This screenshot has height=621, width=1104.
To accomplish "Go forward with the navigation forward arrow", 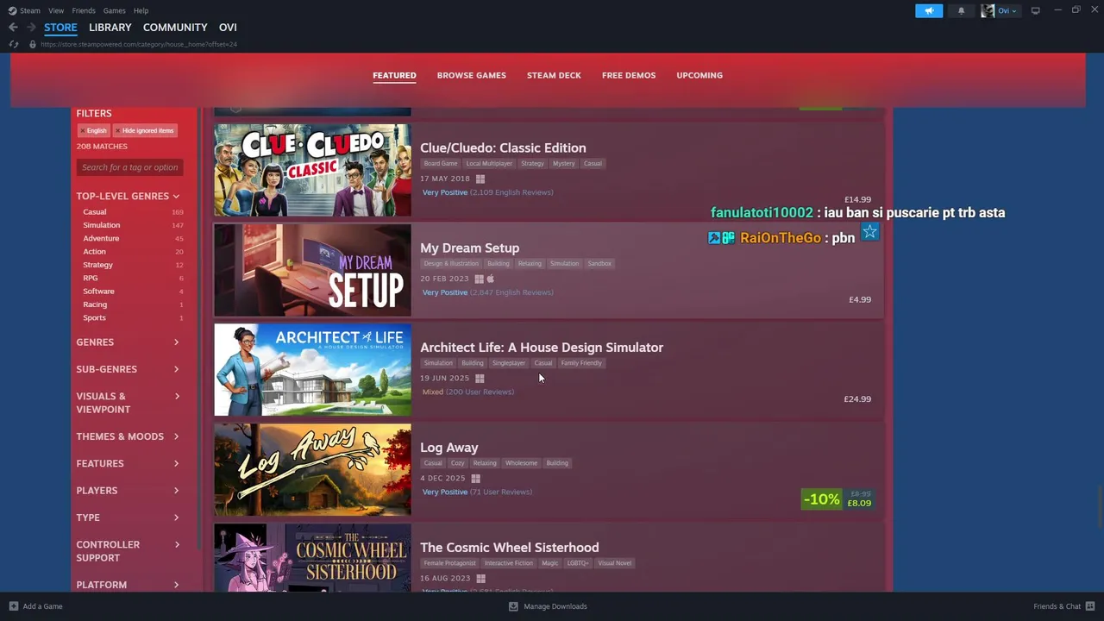I will coord(31,28).
